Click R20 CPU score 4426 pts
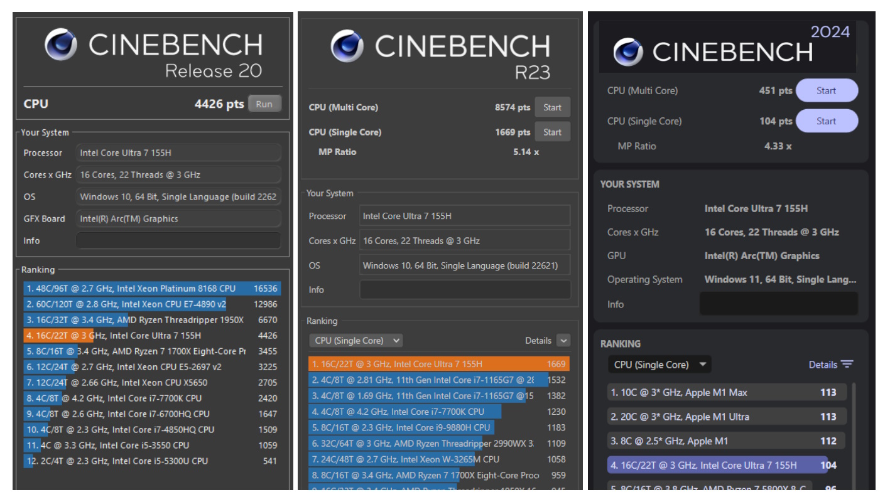The width and height of the screenshot is (890, 502). (219, 104)
